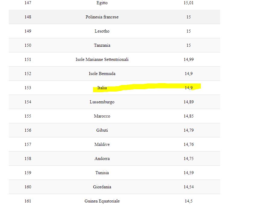Click the Tanzania row name
Screen dimensions: 270x207
(102, 45)
